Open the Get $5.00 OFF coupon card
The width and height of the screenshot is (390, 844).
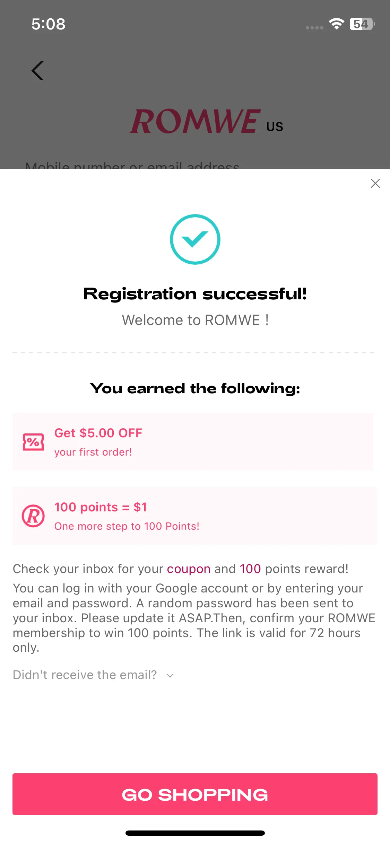pos(193,441)
